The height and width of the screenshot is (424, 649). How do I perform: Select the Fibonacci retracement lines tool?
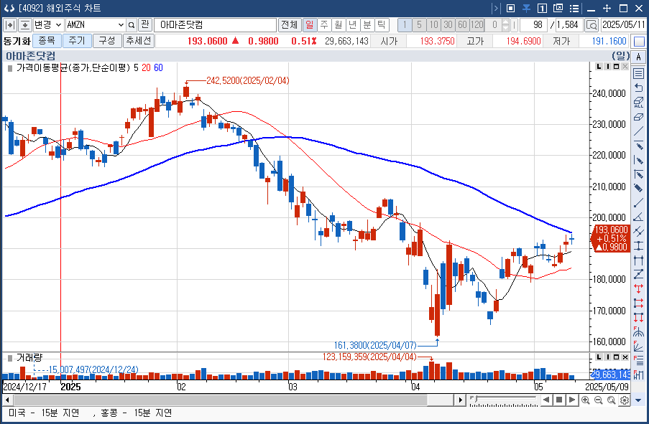pos(638,360)
